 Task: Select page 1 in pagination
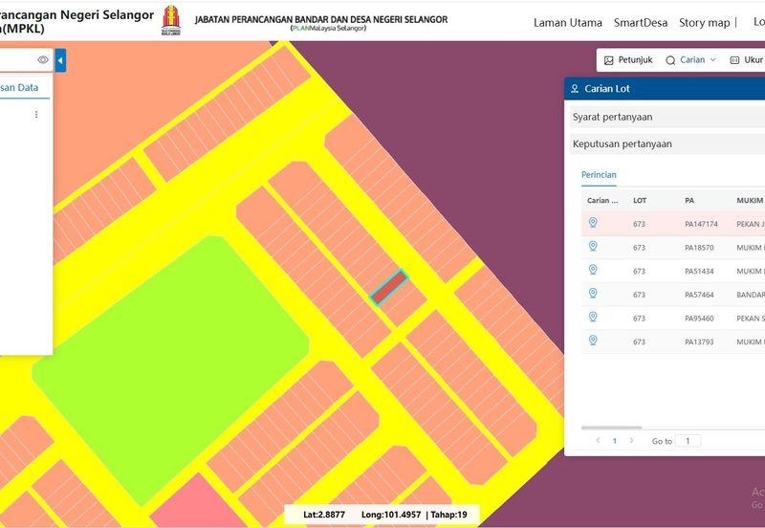pos(615,441)
